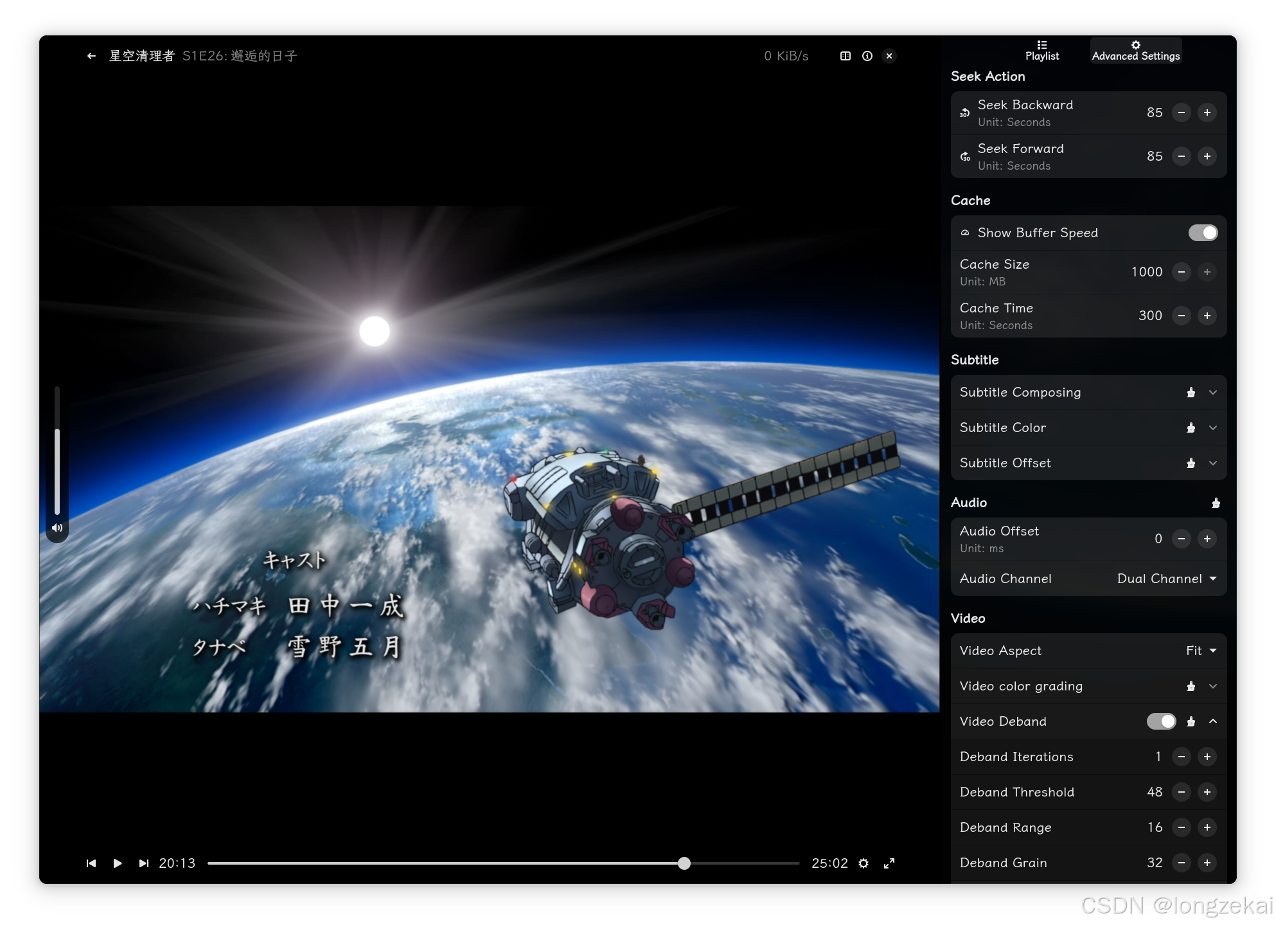Select the Advanced Settings tab
Viewport: 1276px width, 927px height.
point(1135,50)
